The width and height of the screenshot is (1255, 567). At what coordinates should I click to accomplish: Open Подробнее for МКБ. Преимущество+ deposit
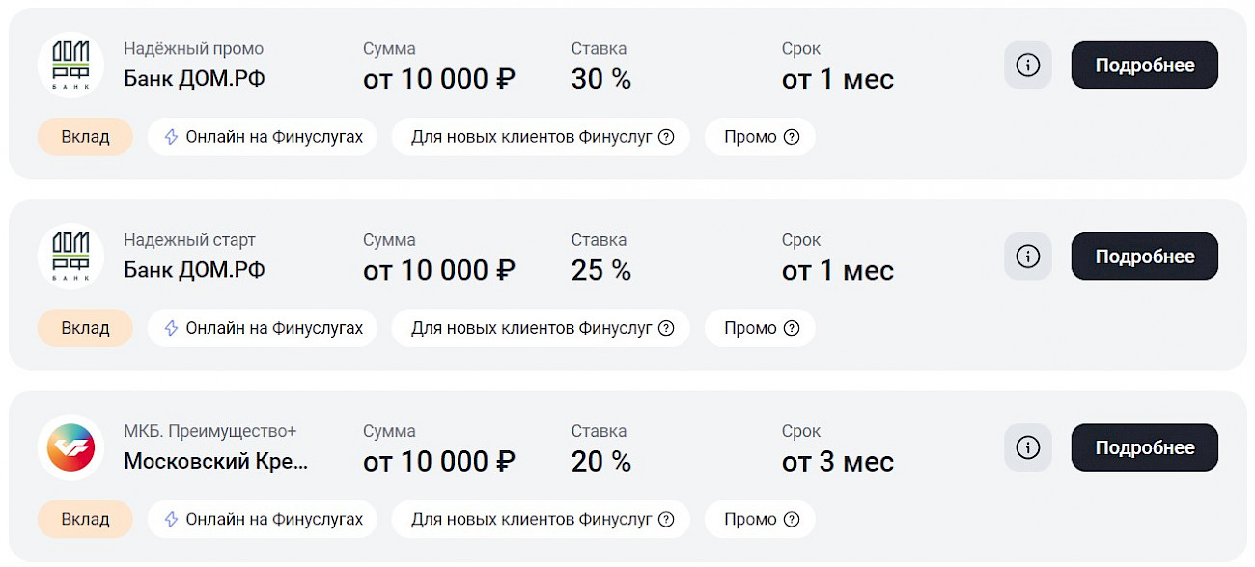pos(1145,447)
